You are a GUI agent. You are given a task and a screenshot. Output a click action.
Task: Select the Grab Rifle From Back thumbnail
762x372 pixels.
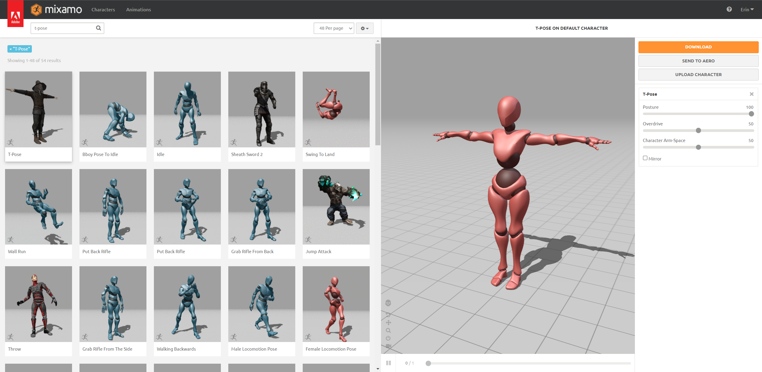(x=262, y=207)
